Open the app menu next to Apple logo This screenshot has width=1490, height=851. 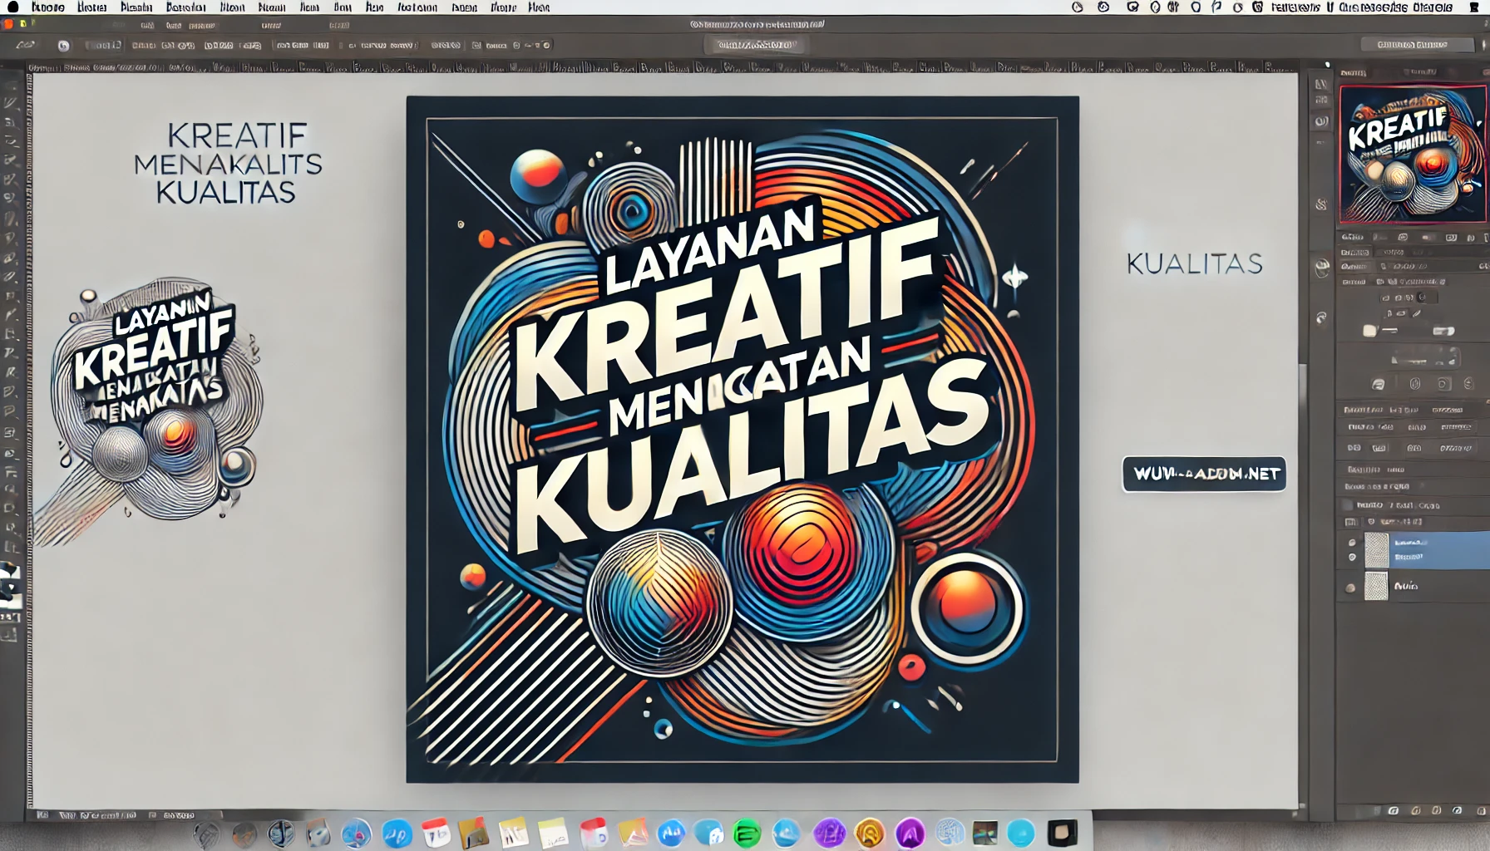tap(48, 7)
